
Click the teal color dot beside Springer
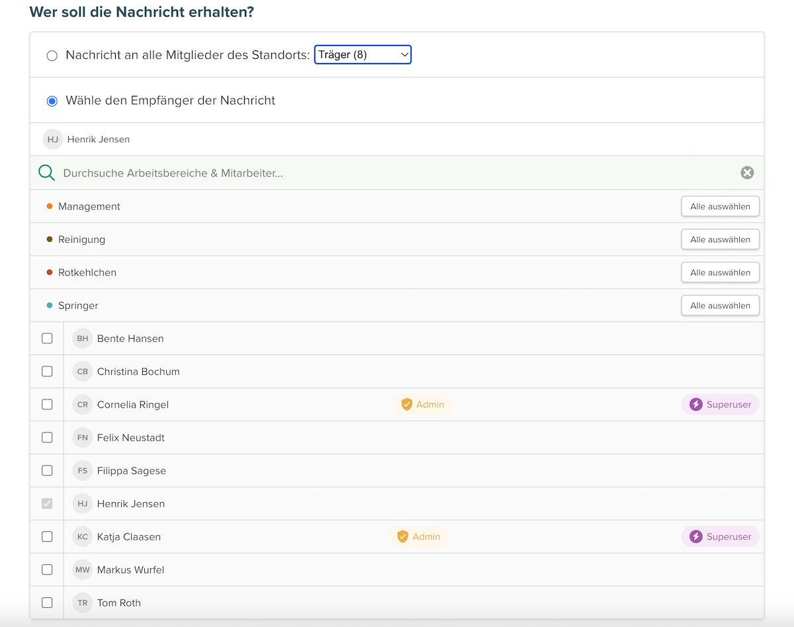(x=50, y=306)
